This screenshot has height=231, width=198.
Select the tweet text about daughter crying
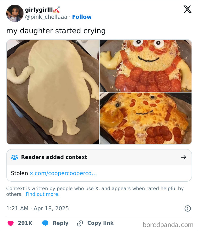click(x=56, y=30)
